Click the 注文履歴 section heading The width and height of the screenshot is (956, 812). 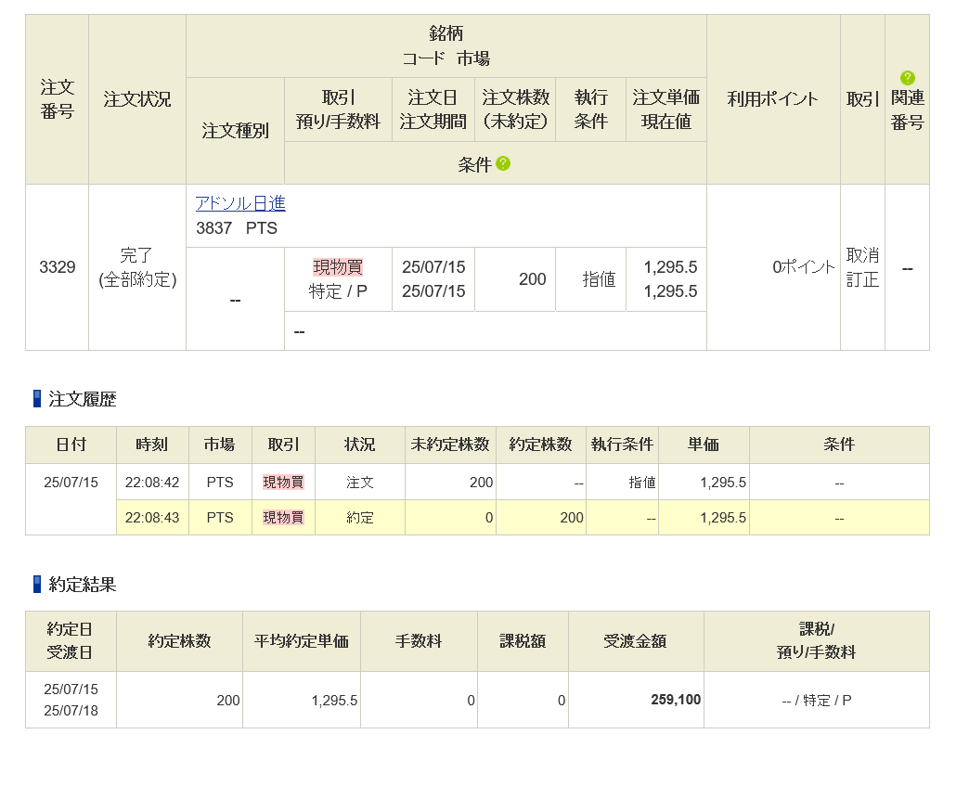click(x=83, y=399)
